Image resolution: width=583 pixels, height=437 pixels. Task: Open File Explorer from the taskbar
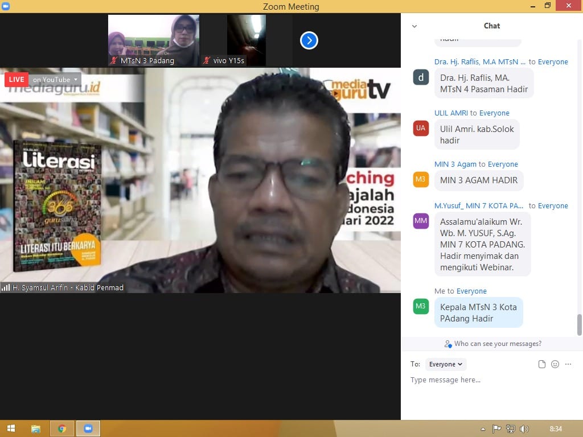pos(36,428)
